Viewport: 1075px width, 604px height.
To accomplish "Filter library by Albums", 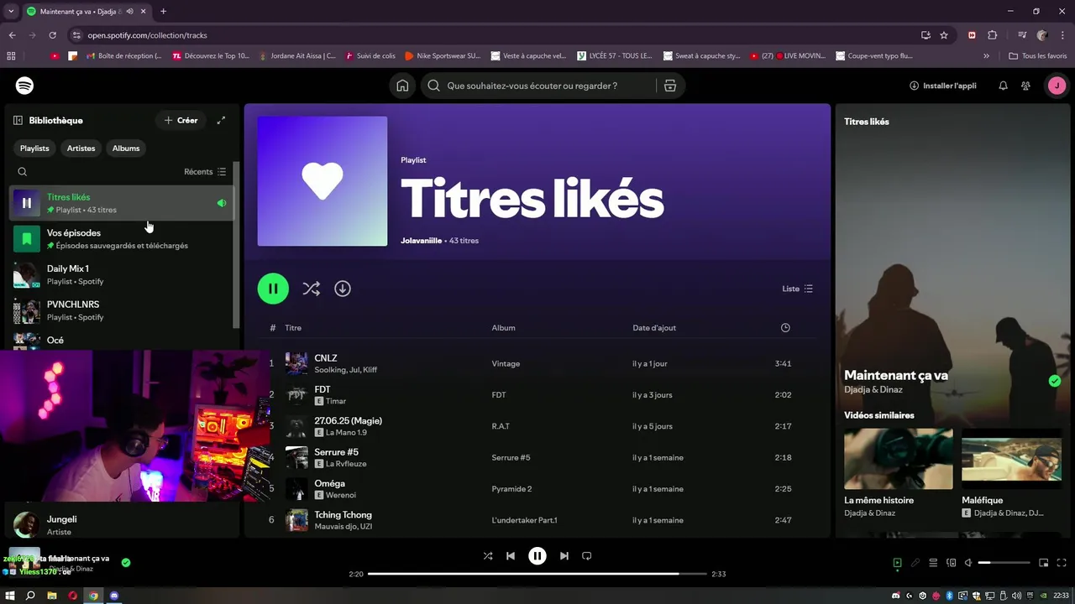I will [126, 148].
